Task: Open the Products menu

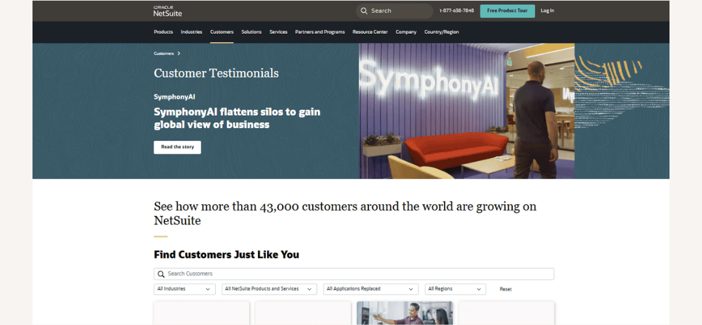Action: click(163, 32)
